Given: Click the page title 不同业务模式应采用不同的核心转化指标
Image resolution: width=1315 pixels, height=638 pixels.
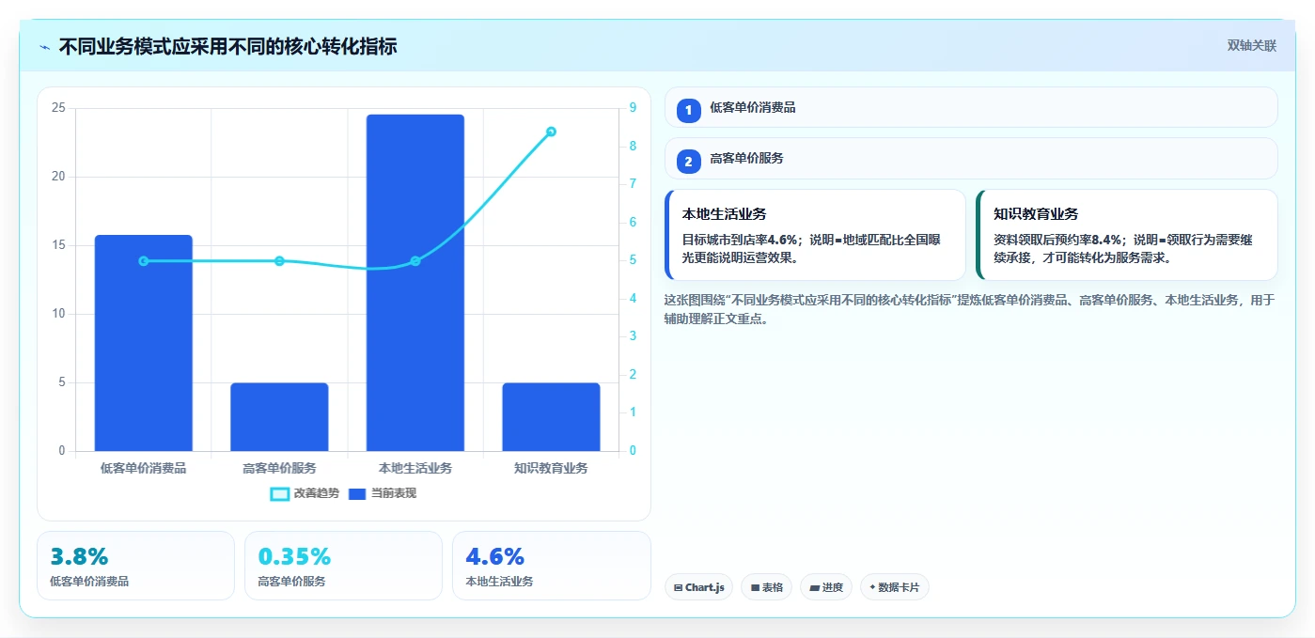Looking at the screenshot, I should pos(228,46).
